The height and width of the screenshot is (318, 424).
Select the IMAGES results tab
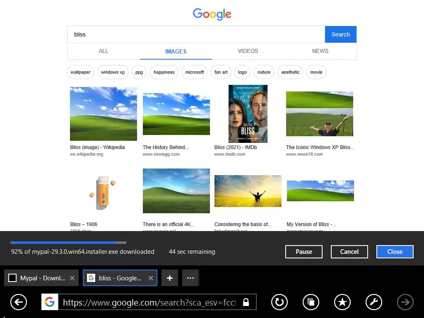(176, 51)
